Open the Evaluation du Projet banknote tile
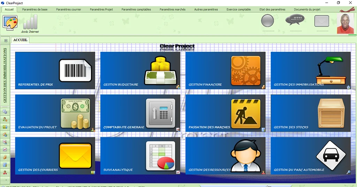The width and height of the screenshot is (357, 187). point(55,113)
